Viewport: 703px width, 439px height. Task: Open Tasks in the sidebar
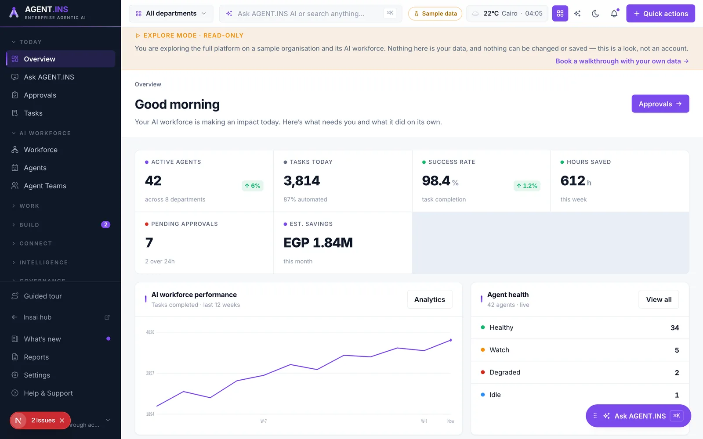[61, 113]
